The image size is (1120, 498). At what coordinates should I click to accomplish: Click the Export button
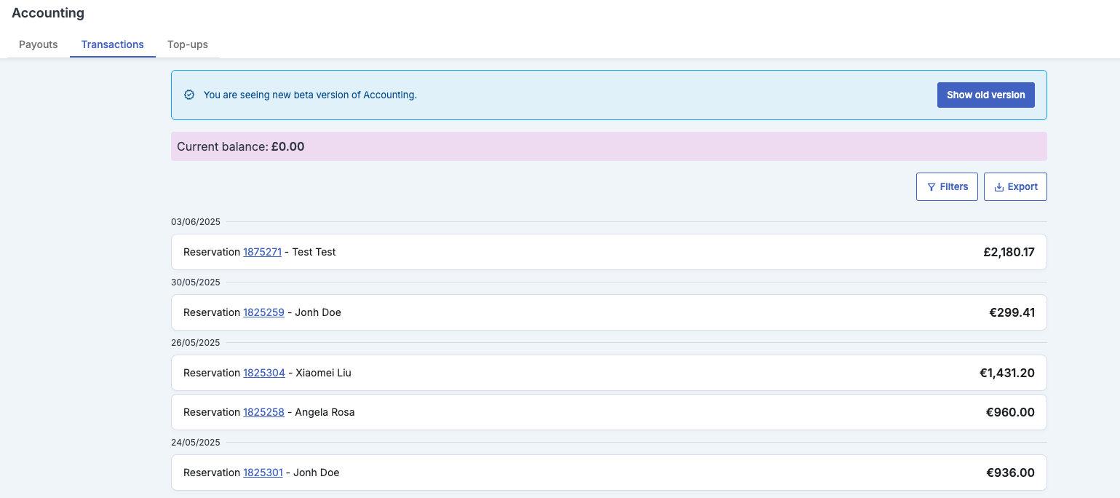pos(1015,186)
